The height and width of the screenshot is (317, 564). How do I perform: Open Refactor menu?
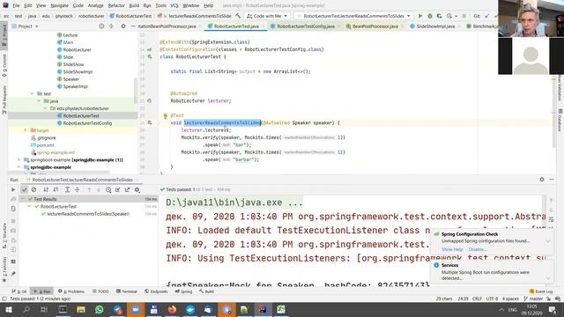(116, 5)
